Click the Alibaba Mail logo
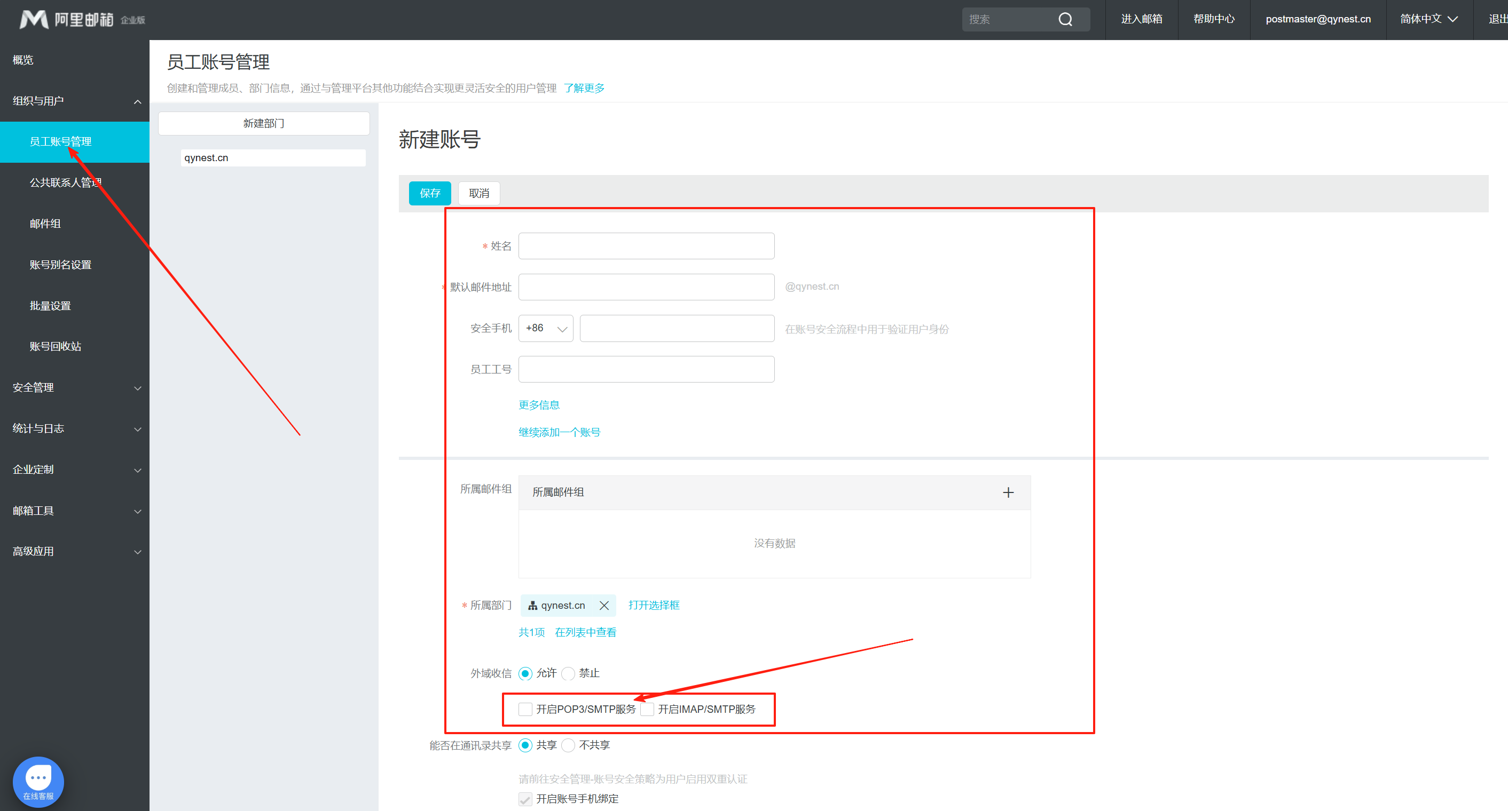Image resolution: width=1508 pixels, height=811 pixels. click(82, 19)
